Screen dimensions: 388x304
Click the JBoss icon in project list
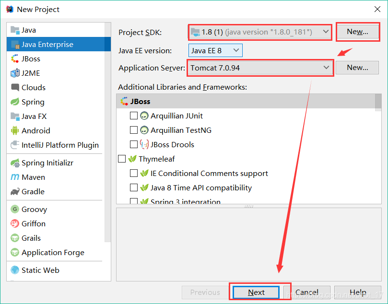tap(15, 59)
